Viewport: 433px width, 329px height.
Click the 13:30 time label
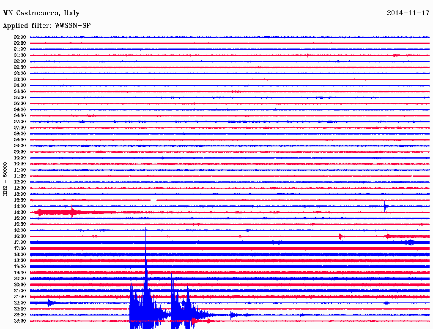20,200
